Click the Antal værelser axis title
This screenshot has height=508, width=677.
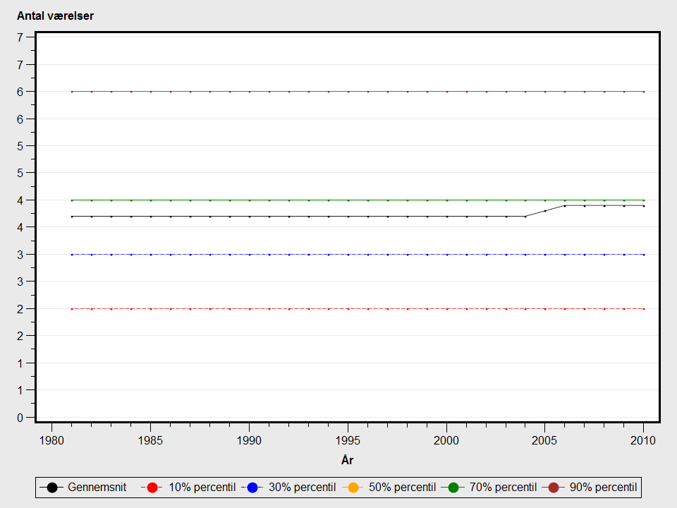pos(55,16)
